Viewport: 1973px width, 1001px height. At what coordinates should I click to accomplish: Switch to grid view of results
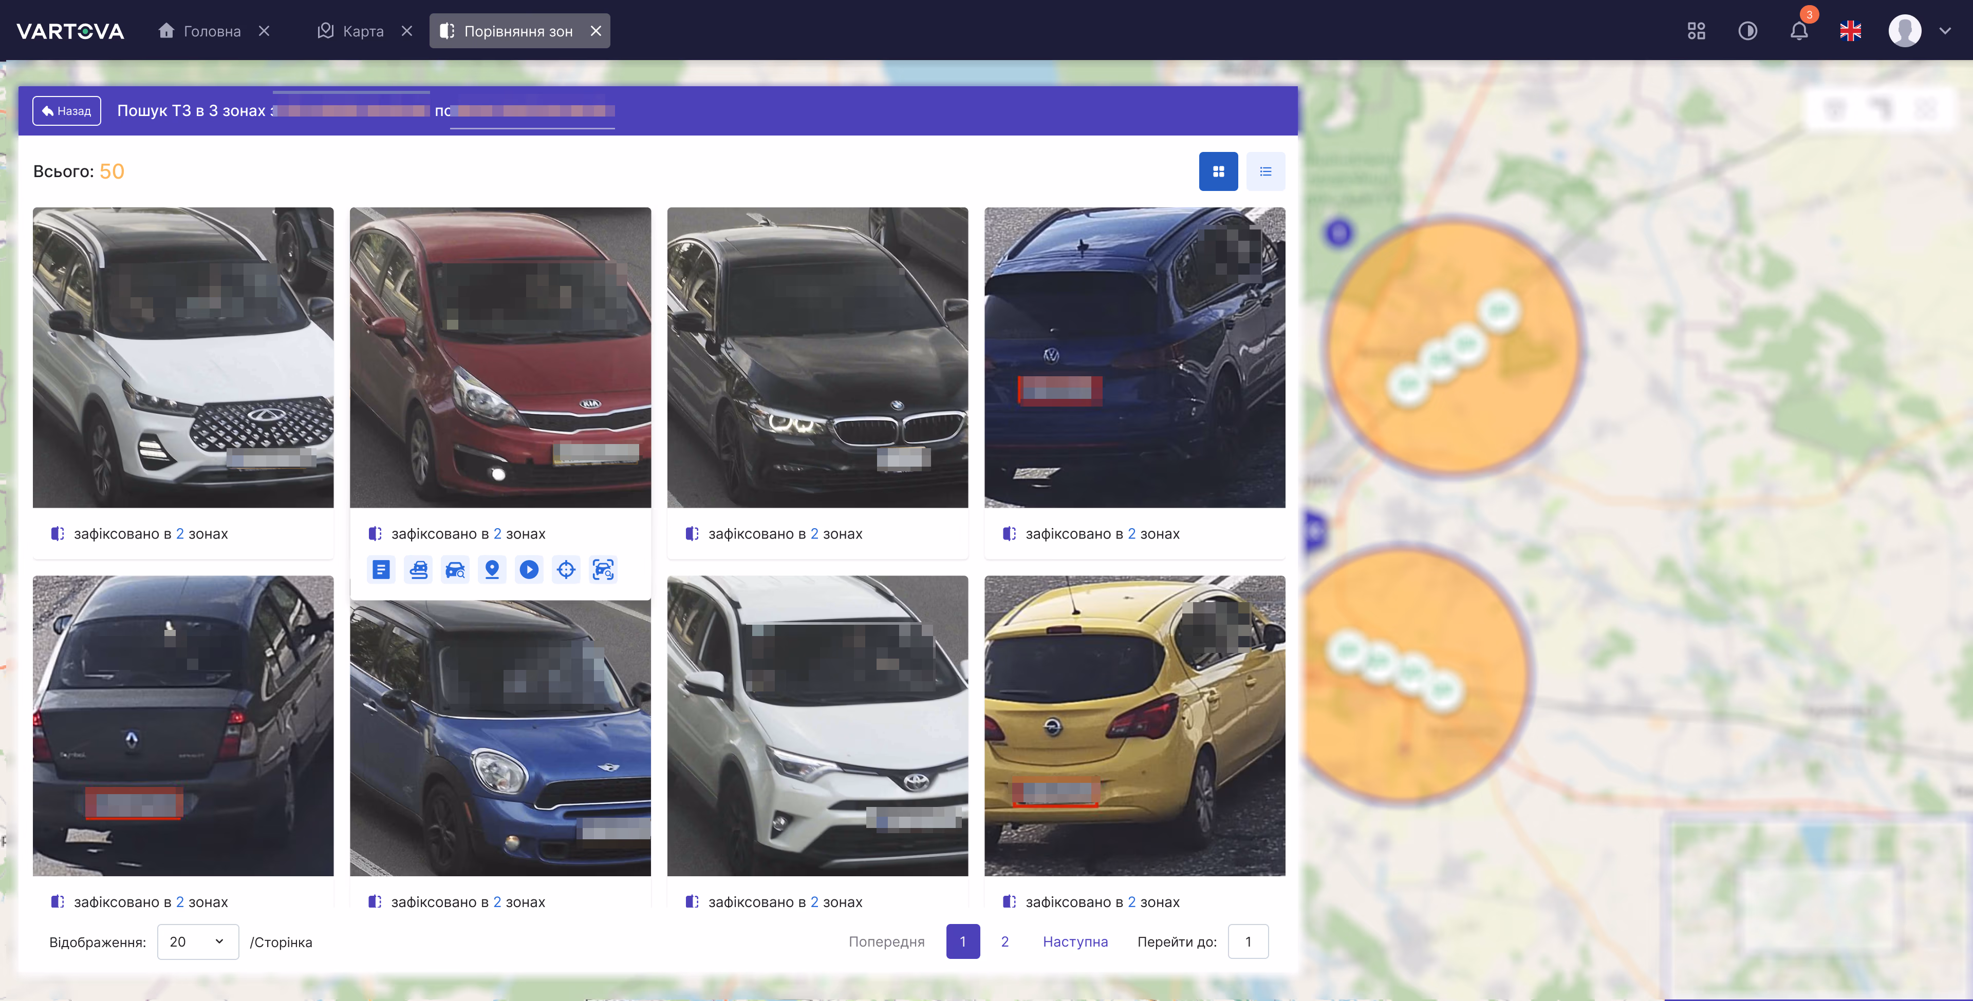tap(1219, 171)
